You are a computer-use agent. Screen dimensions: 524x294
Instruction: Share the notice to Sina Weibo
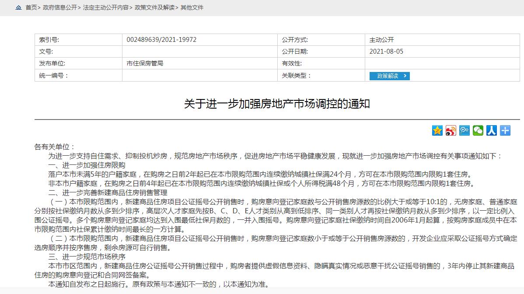[450, 130]
